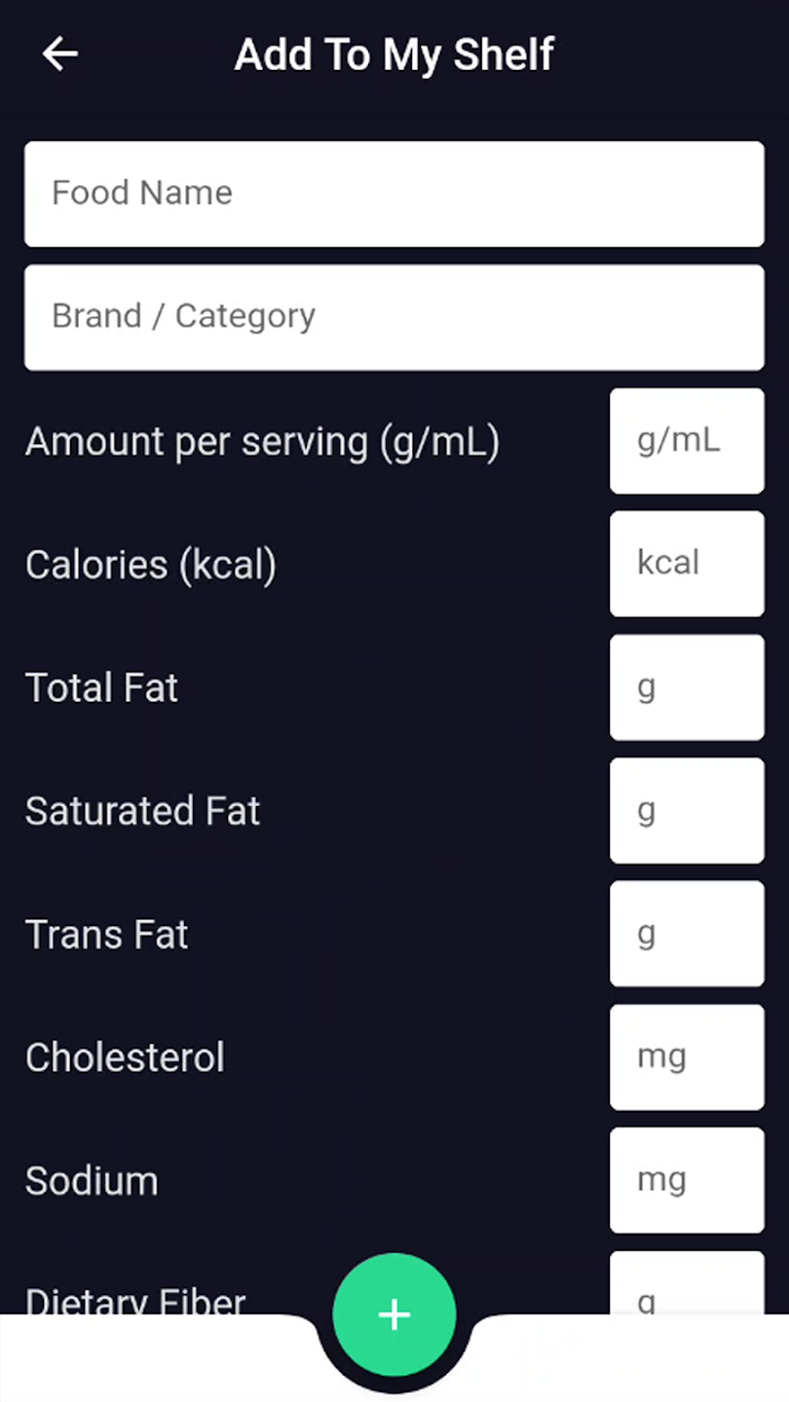The image size is (789, 1402).
Task: Click the Cholesterol mg input box
Action: coord(687,1057)
